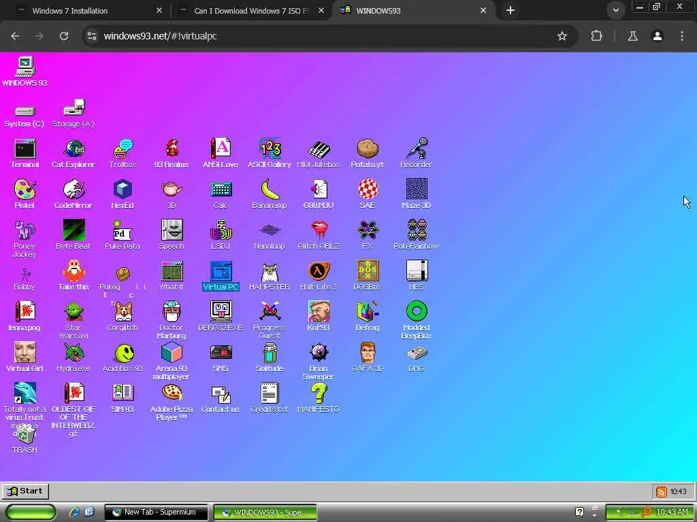Screen dimensions: 697x522
Task: Open the Storage (A:) floppy drive
Action: click(74, 114)
